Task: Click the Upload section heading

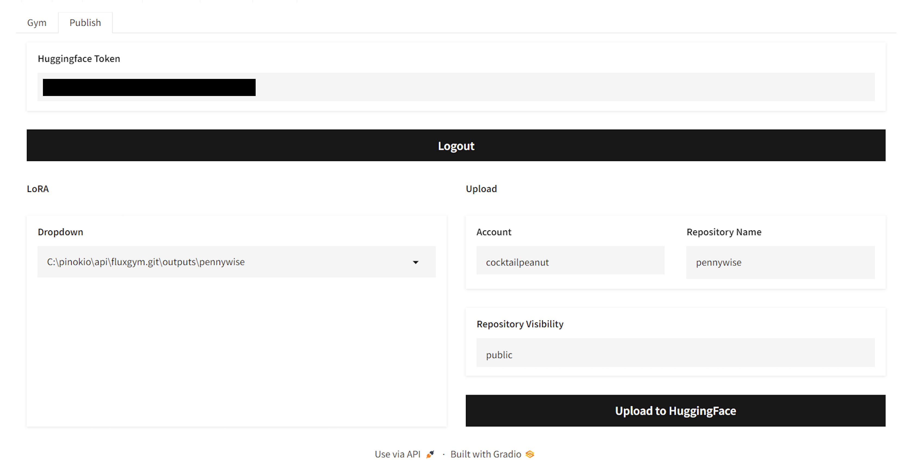Action: click(481, 189)
